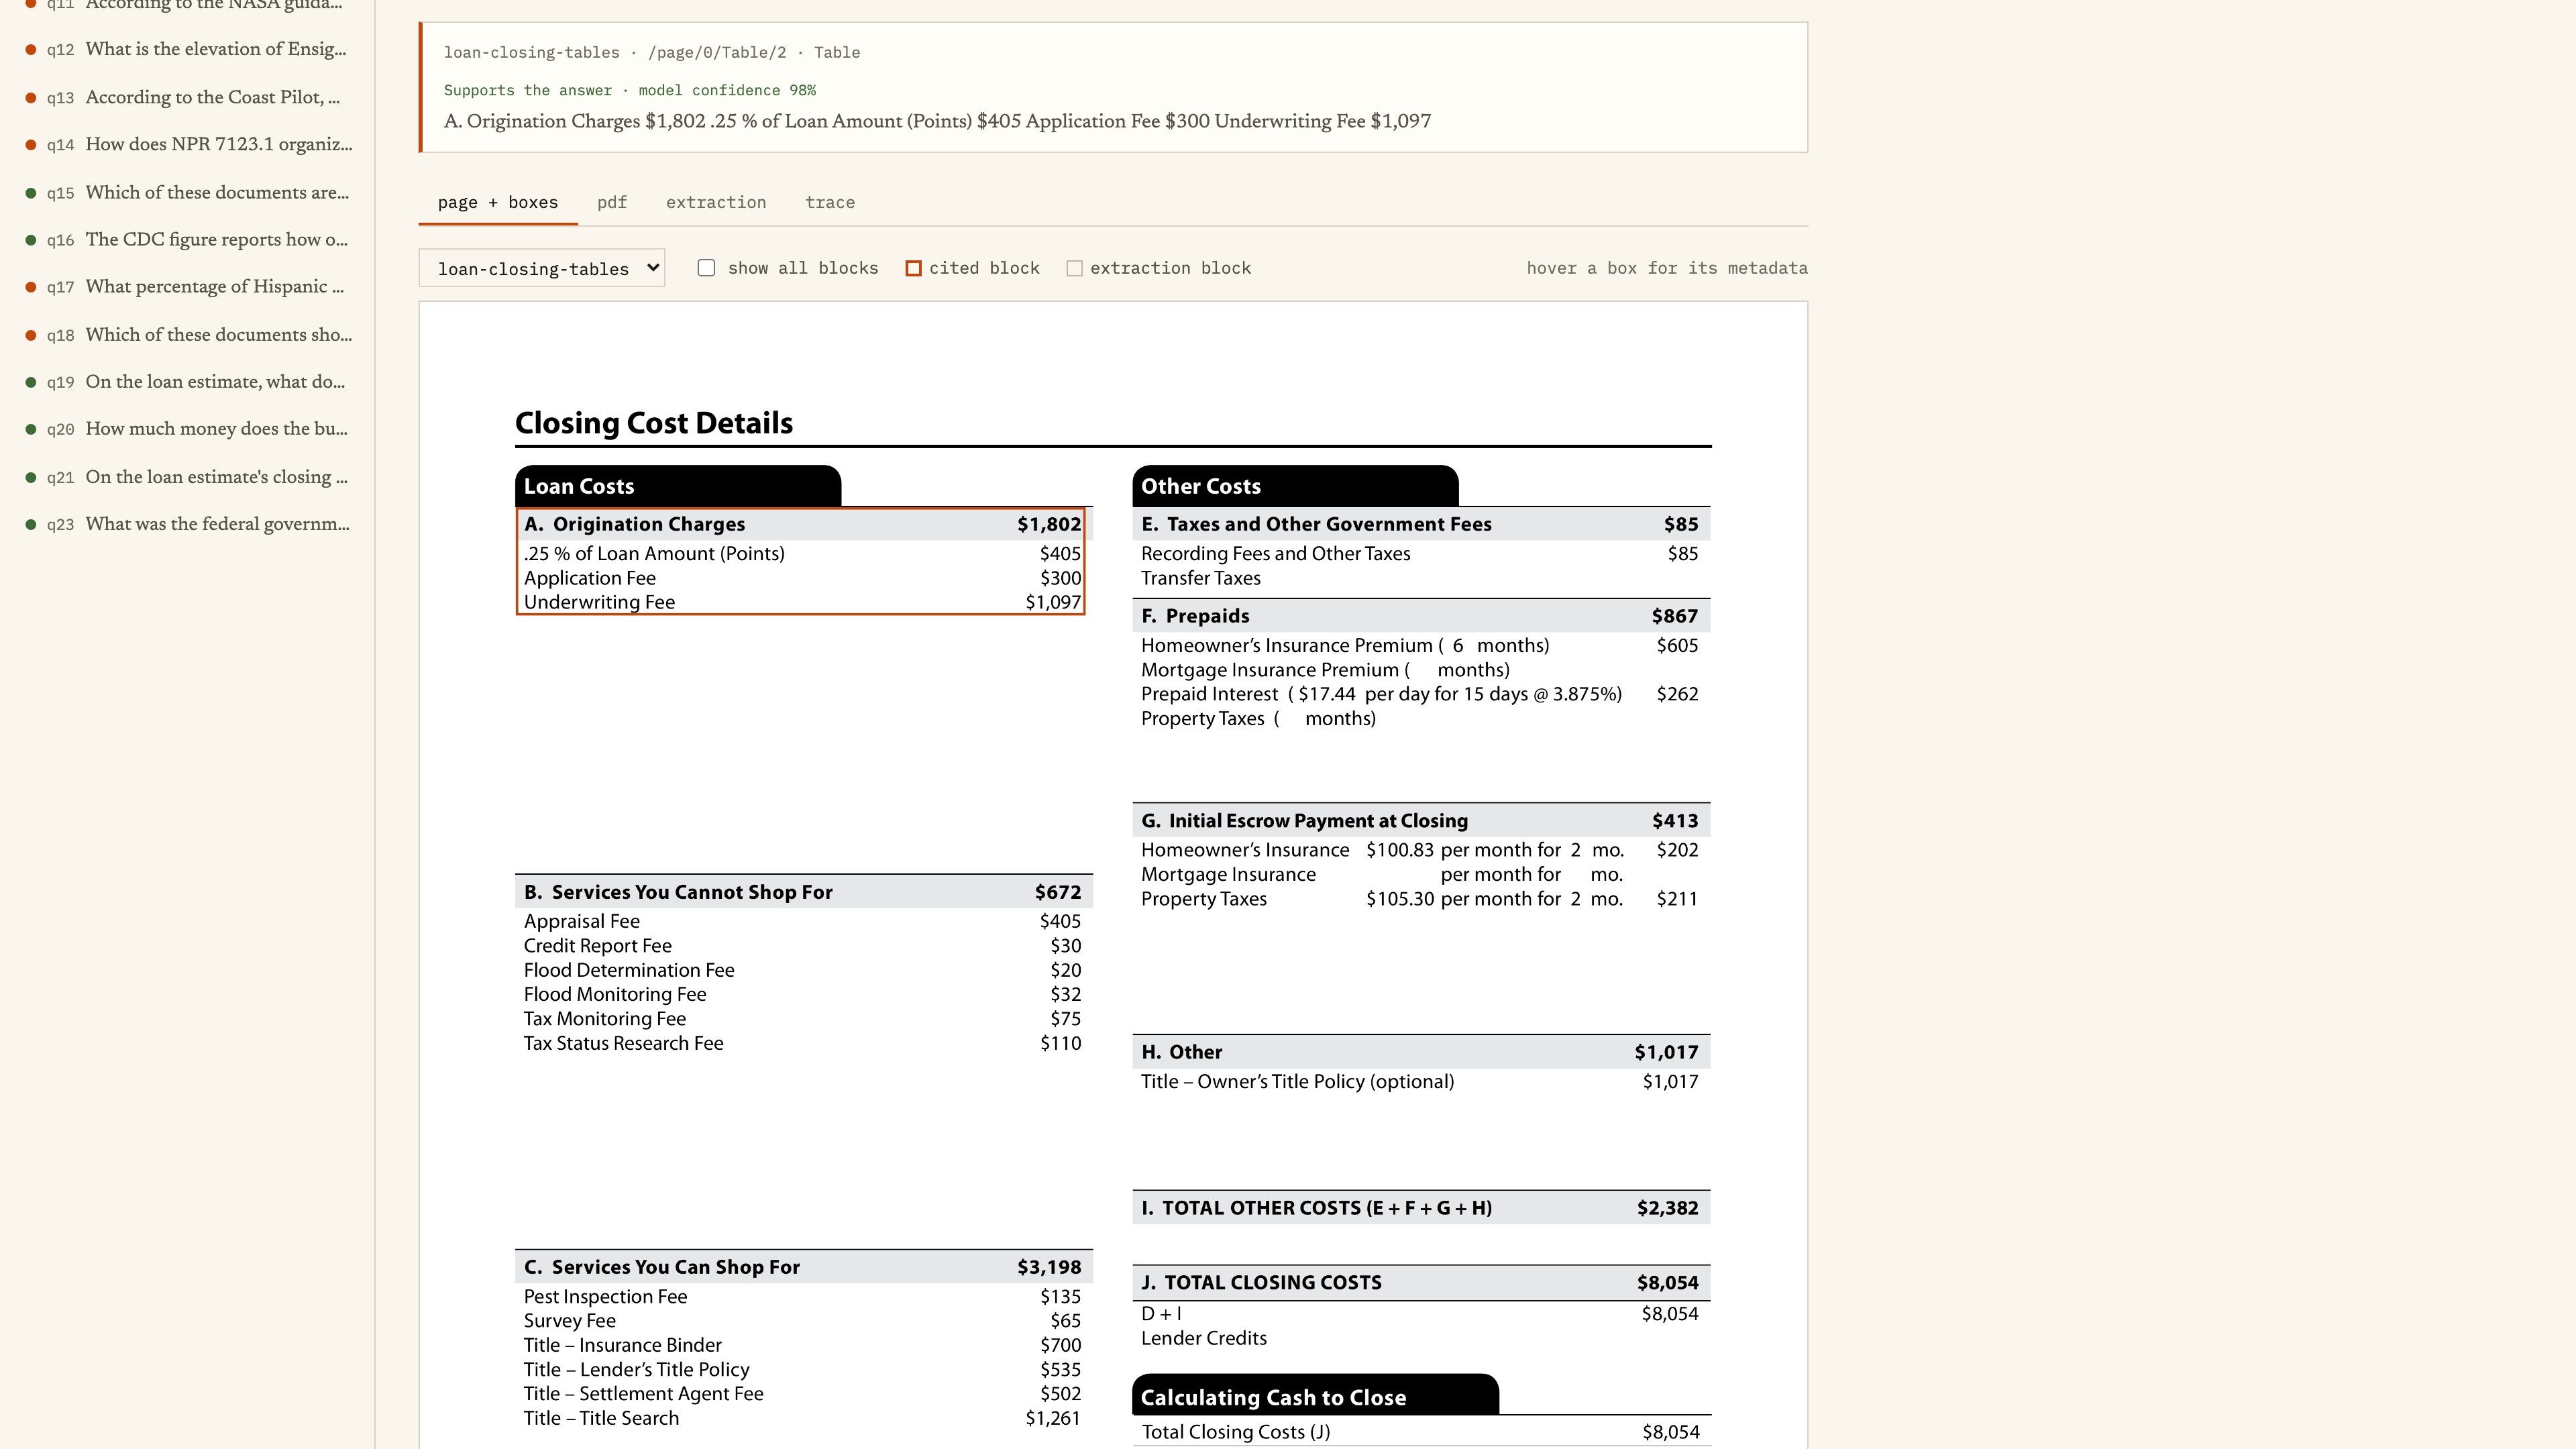Image resolution: width=2576 pixels, height=1449 pixels.
Task: Click the orange status dot beside q12
Action: coord(31,50)
